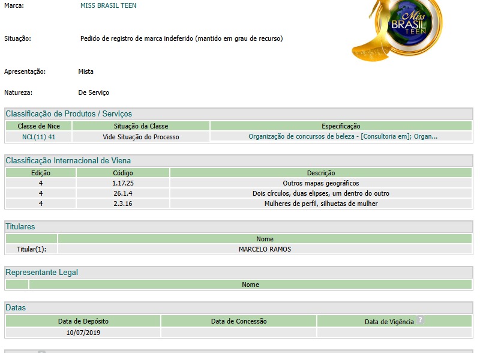Click the 'Natureza:' field label
Viewport: 480px width, 353px height.
click(18, 92)
